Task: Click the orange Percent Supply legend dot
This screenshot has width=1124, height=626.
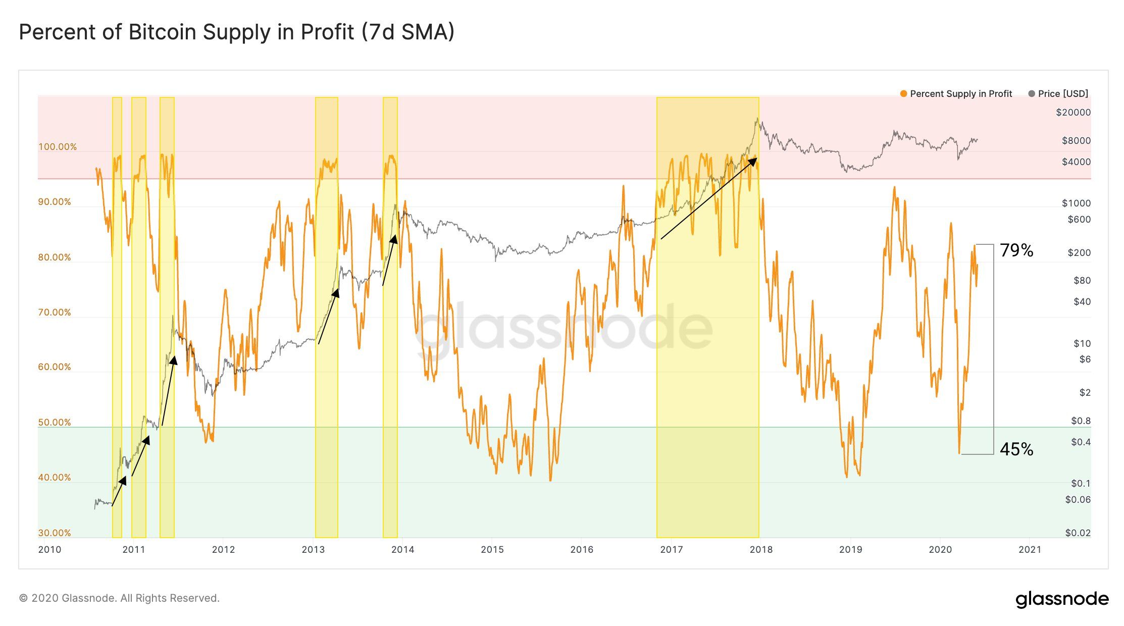Action: click(x=904, y=94)
